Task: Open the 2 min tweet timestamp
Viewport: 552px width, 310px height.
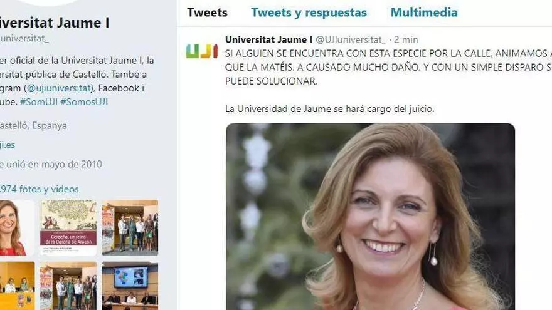Action: click(406, 39)
